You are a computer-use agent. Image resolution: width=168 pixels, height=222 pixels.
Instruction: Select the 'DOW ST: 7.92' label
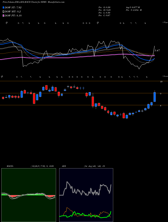pyautogui.click(x=13, y=7)
